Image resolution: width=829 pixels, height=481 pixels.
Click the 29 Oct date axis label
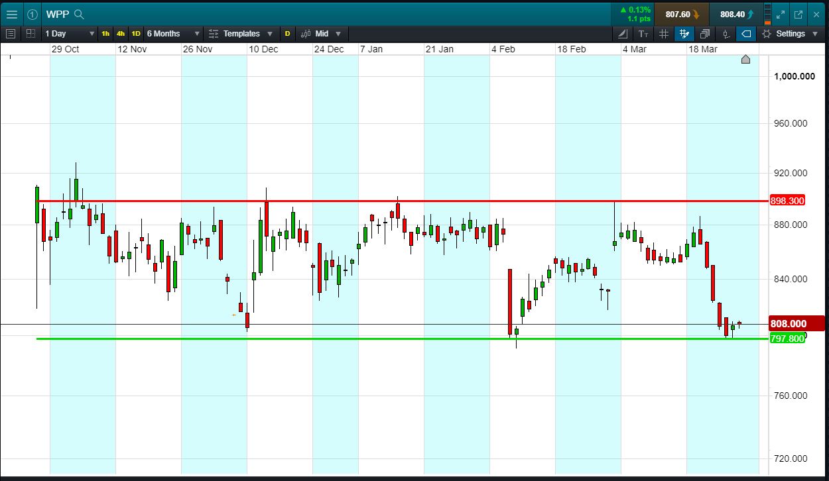tap(65, 49)
